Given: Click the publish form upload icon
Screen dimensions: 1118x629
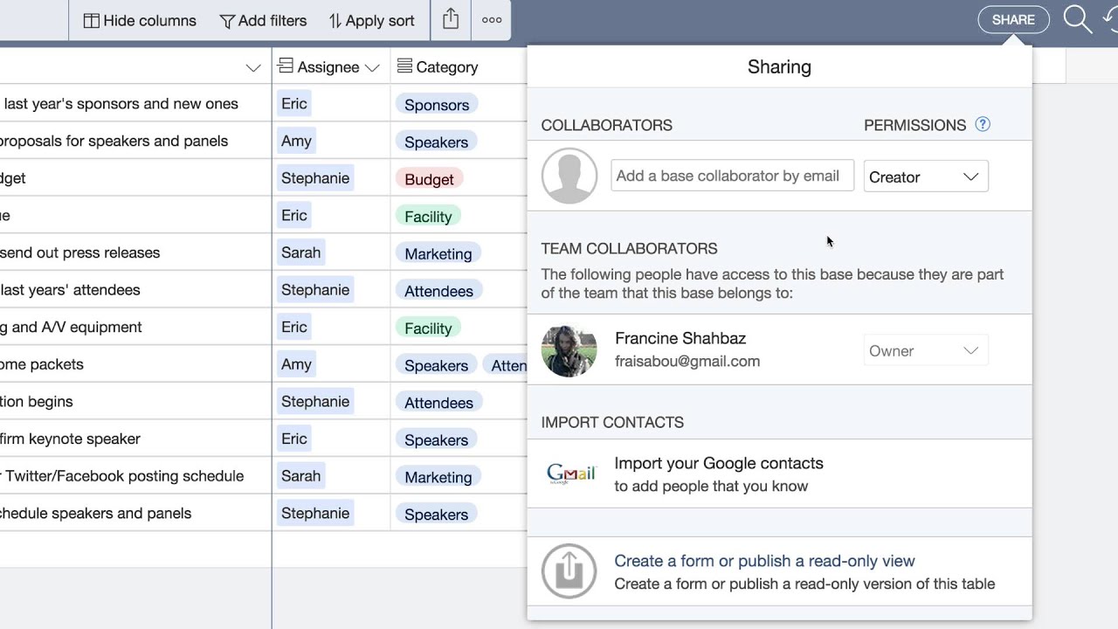Looking at the screenshot, I should 569,571.
